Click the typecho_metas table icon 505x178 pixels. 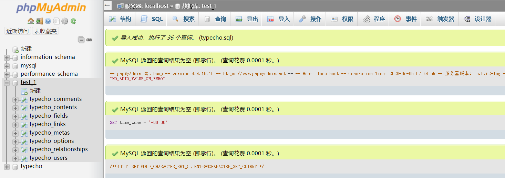point(24,133)
